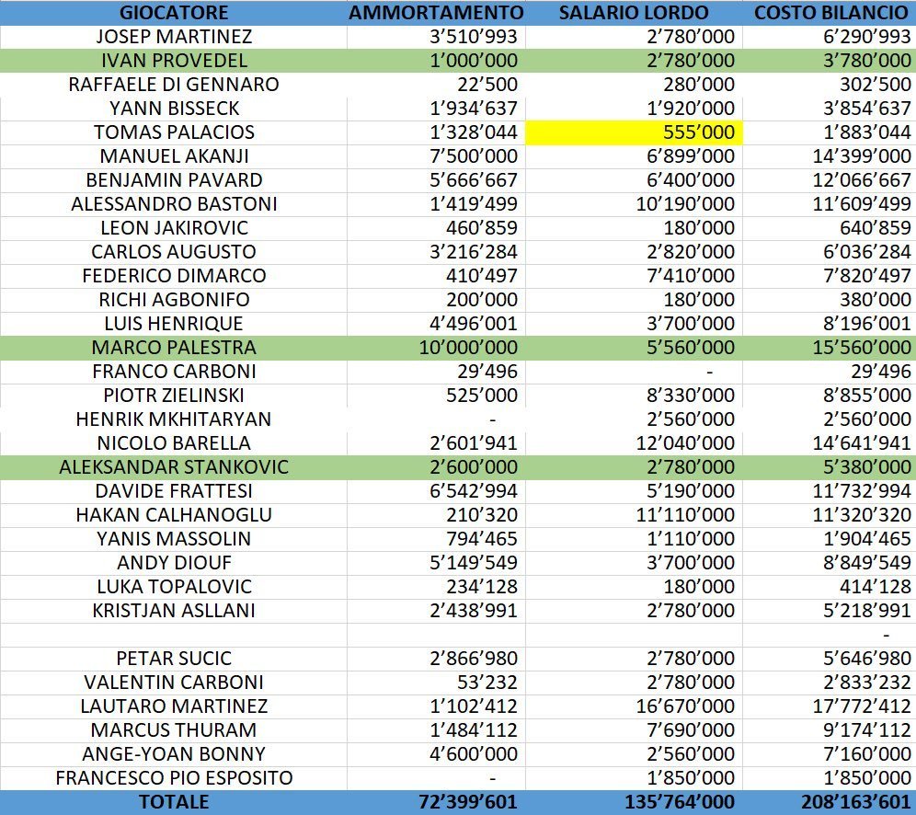Click Diouf's amortization 5'149'549
Screen dimensions: 916x815
(x=436, y=564)
